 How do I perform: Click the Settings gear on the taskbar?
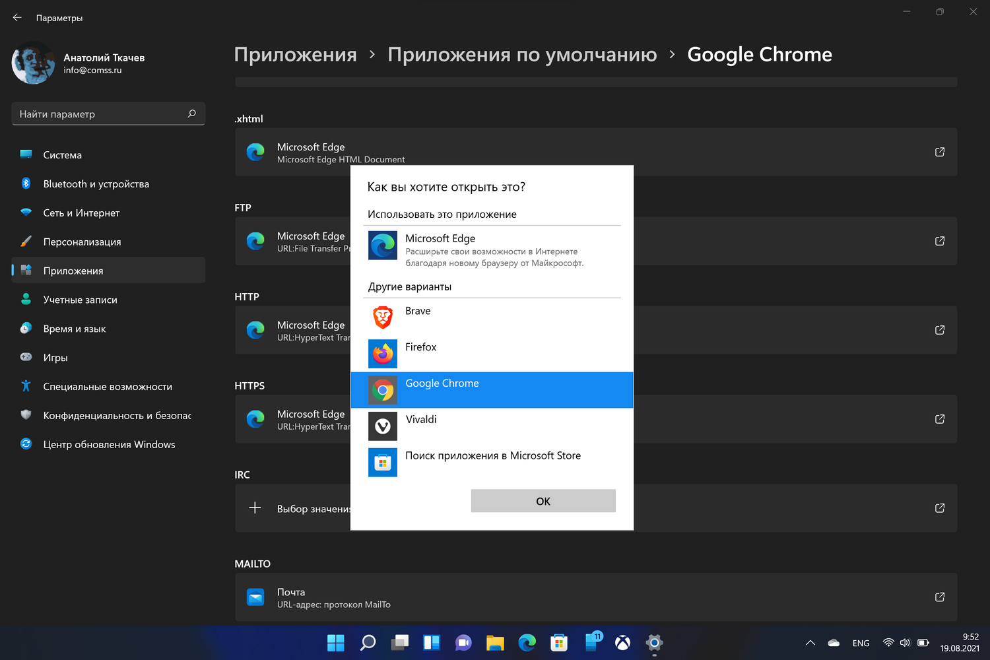(654, 643)
